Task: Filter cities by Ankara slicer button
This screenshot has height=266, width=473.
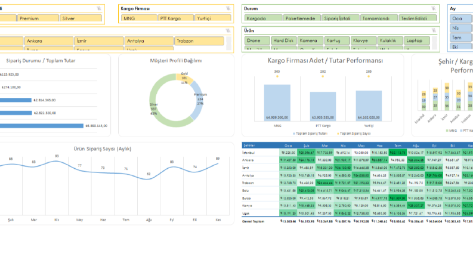Action: [49, 41]
